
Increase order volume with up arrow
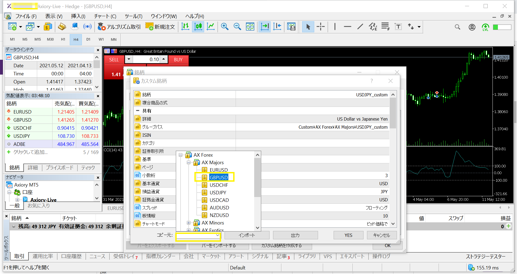(164, 59)
